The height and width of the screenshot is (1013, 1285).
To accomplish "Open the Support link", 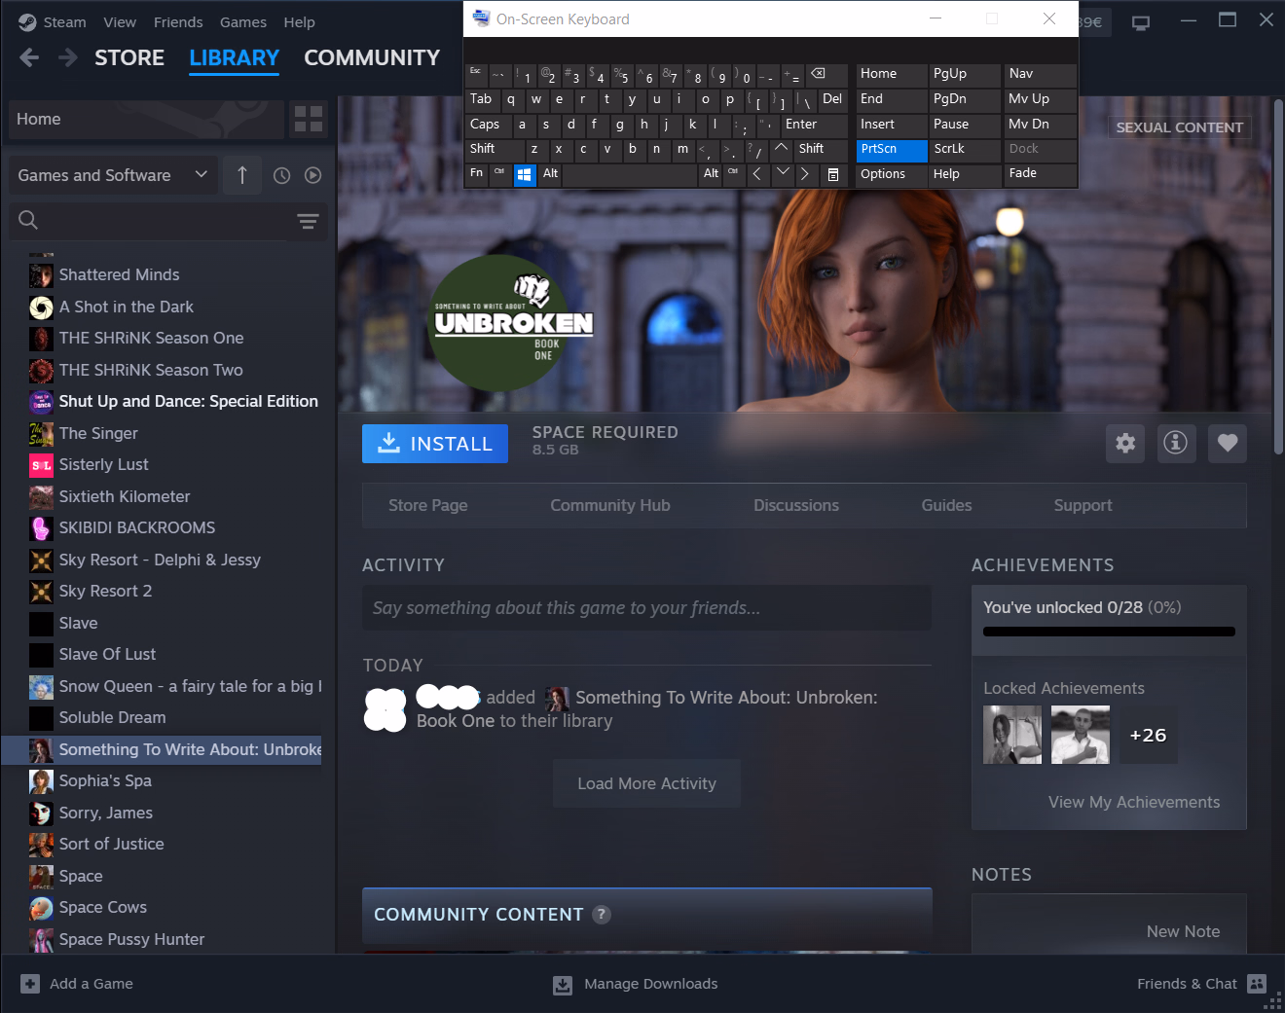I will click(x=1083, y=505).
